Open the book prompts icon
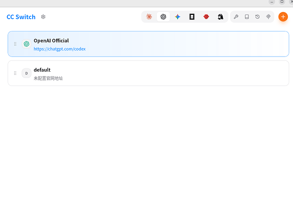Screen dimensions: 293x200 [247, 17]
